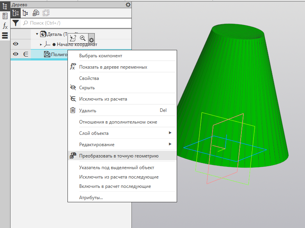
Task: Toggle visibility eye of polygonal object row
Action: [x=16, y=54]
